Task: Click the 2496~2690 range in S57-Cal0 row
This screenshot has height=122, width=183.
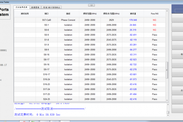Action: [x=90, y=20]
